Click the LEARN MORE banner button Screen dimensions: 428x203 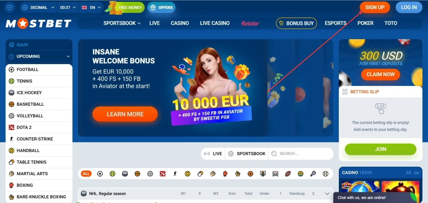pos(125,114)
